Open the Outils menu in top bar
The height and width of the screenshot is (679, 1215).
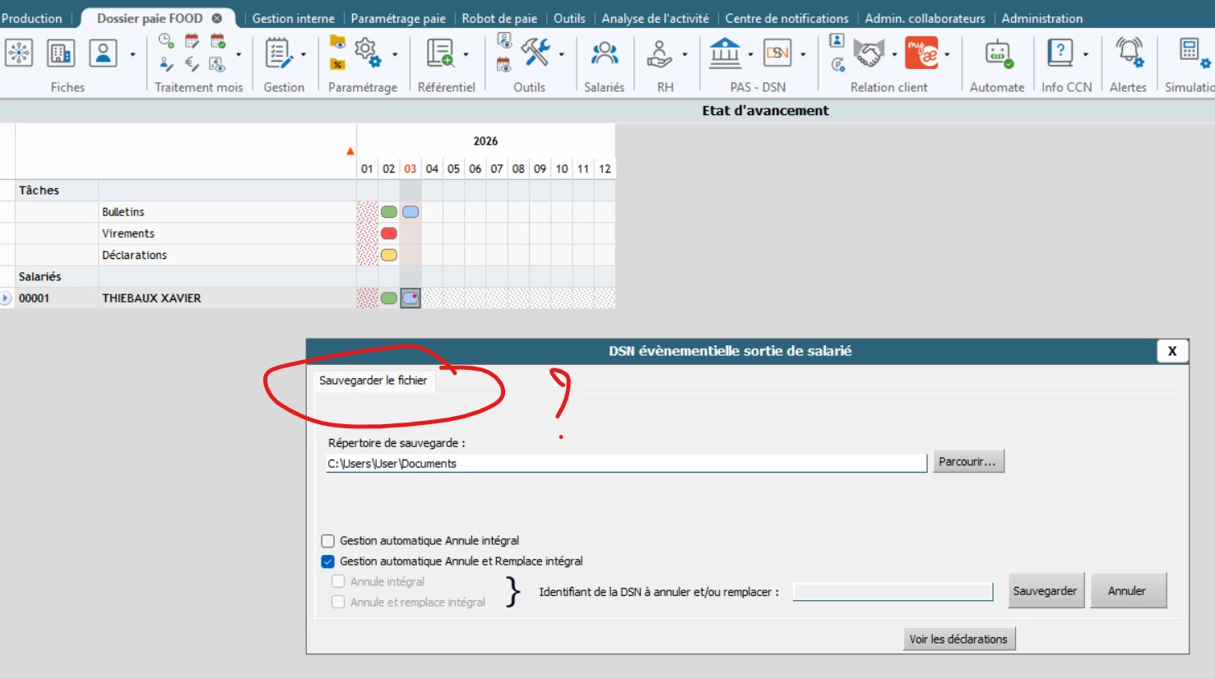pyautogui.click(x=569, y=18)
